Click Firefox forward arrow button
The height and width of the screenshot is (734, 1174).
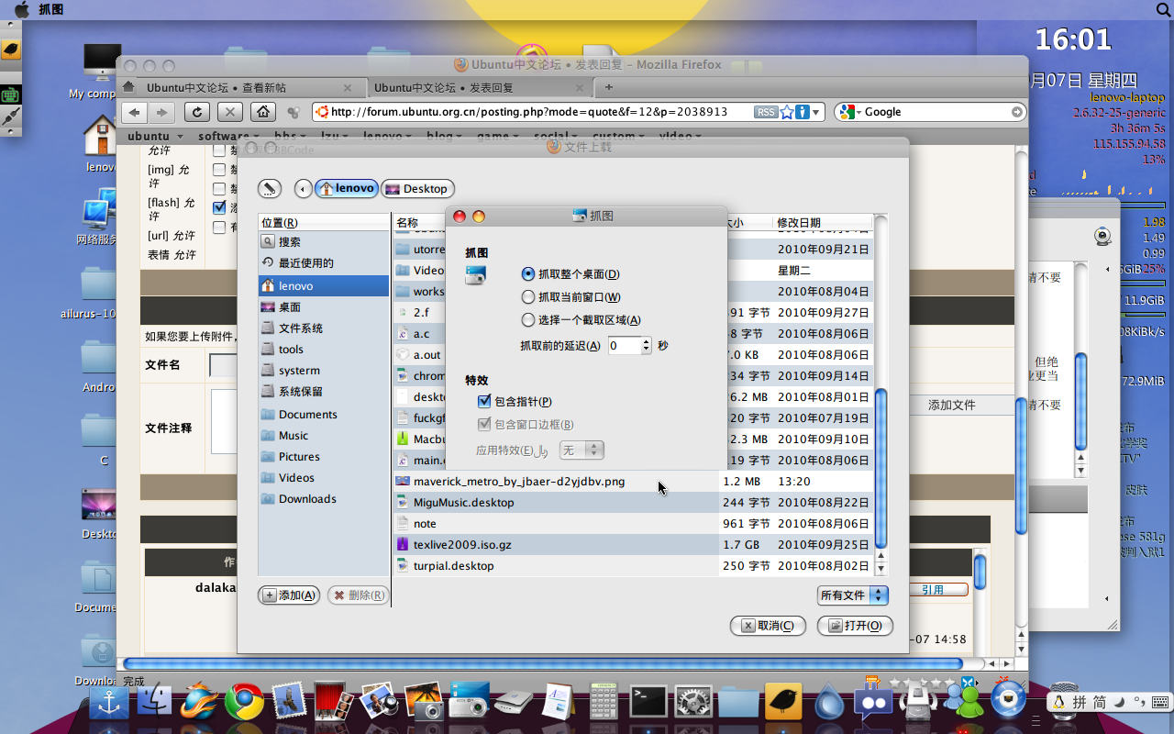click(161, 112)
